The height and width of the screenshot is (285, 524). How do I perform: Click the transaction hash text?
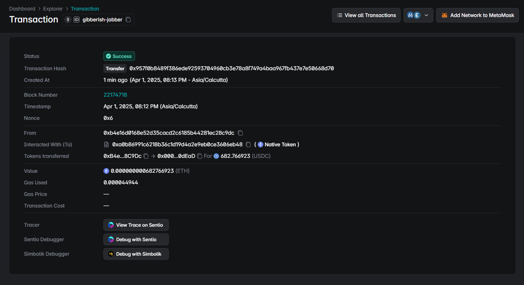pyautogui.click(x=232, y=68)
